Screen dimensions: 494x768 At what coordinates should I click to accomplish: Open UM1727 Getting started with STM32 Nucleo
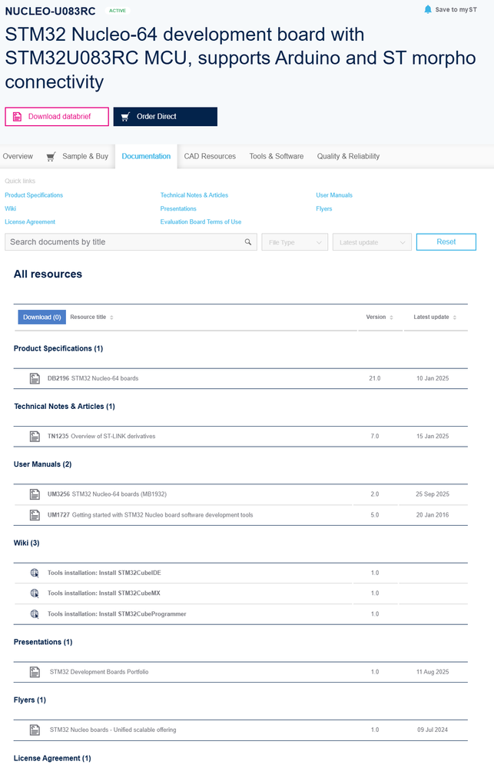150,515
